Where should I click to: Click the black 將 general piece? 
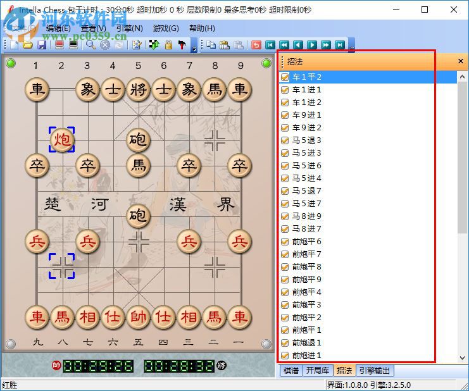pos(138,89)
